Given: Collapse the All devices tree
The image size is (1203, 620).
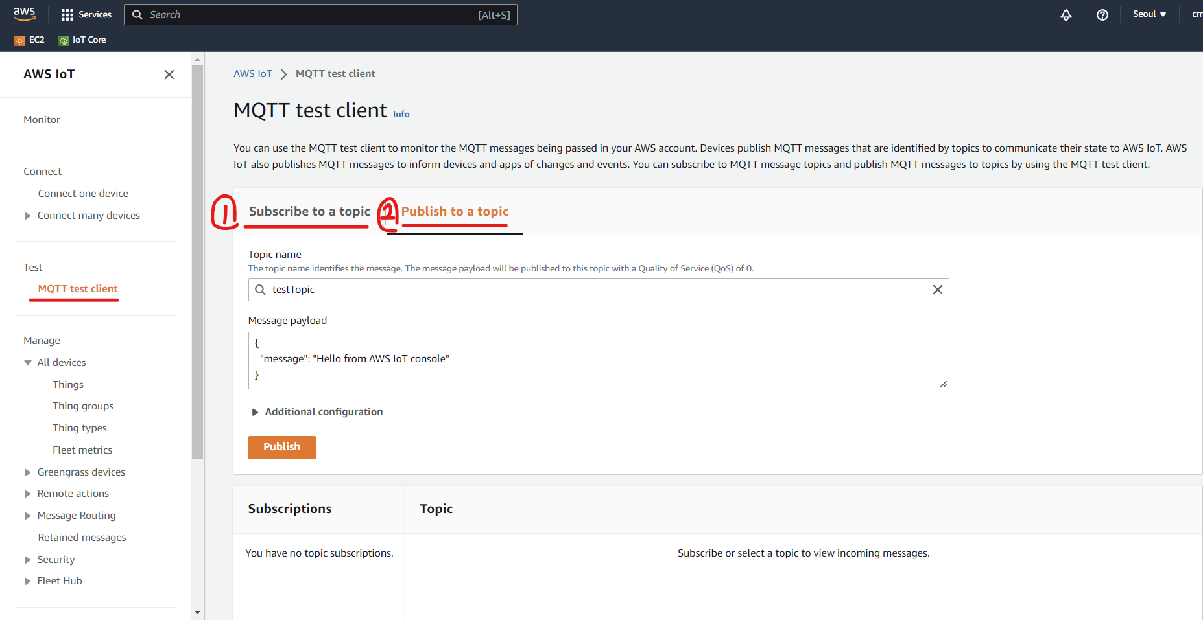Looking at the screenshot, I should [27, 363].
